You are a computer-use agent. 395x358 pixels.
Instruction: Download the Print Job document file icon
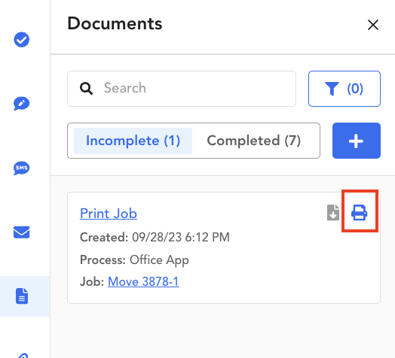[333, 213]
